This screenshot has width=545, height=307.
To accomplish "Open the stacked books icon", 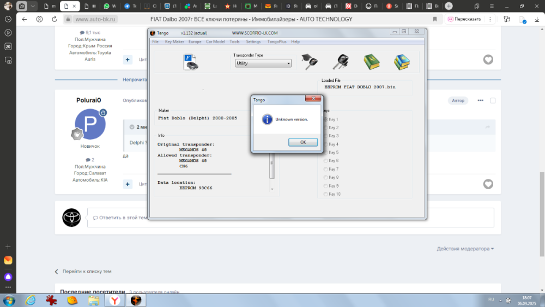I will point(402,62).
